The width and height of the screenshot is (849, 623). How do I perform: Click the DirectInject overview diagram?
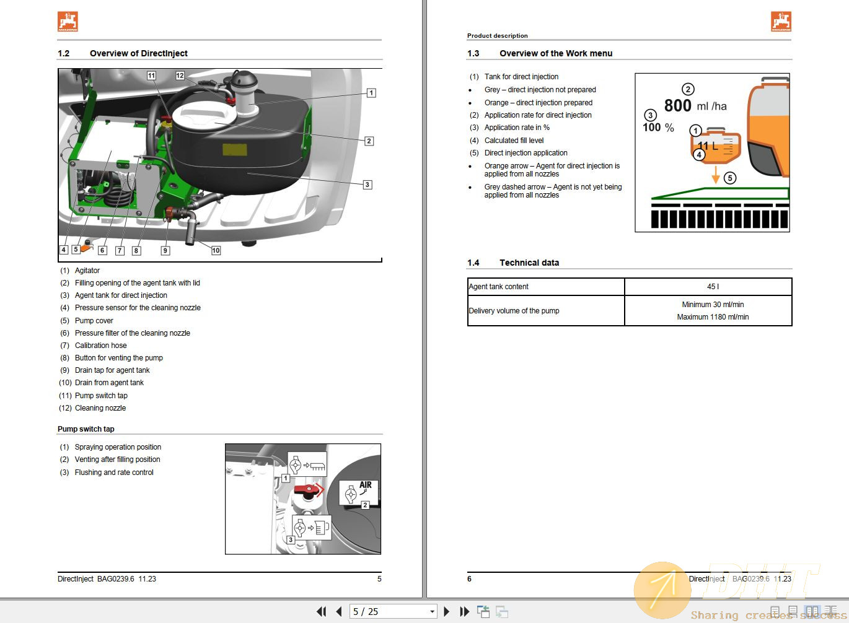point(220,165)
